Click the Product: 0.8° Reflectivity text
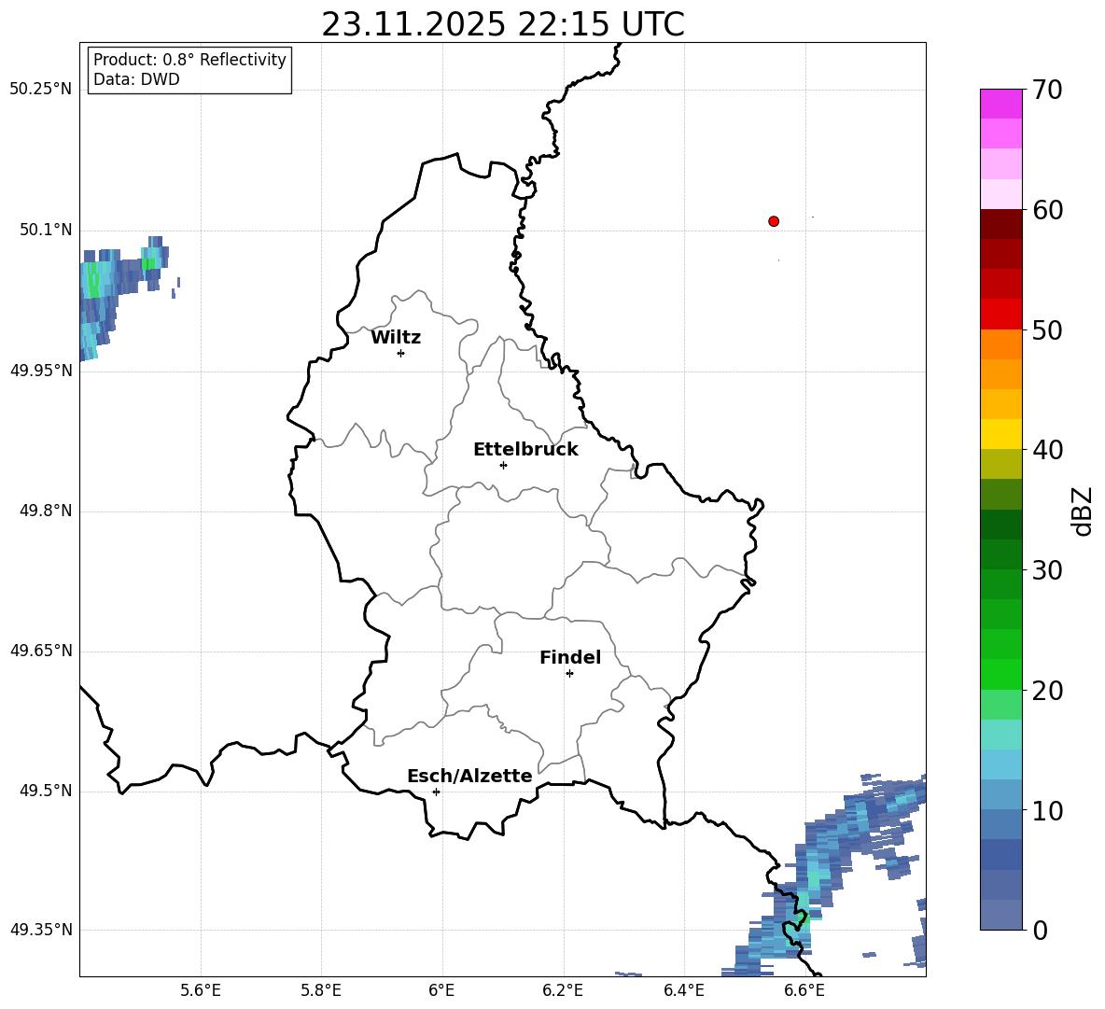The width and height of the screenshot is (1105, 1009). pos(189,60)
